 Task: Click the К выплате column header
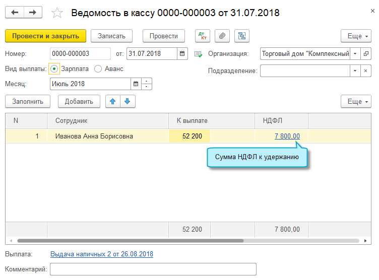tap(212, 120)
